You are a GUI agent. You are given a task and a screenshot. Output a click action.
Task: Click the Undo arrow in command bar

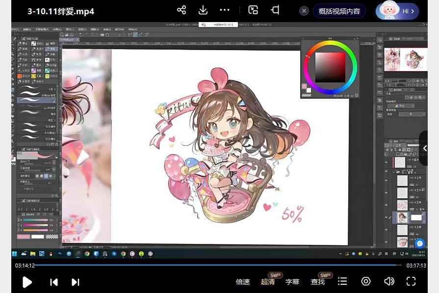point(81,35)
